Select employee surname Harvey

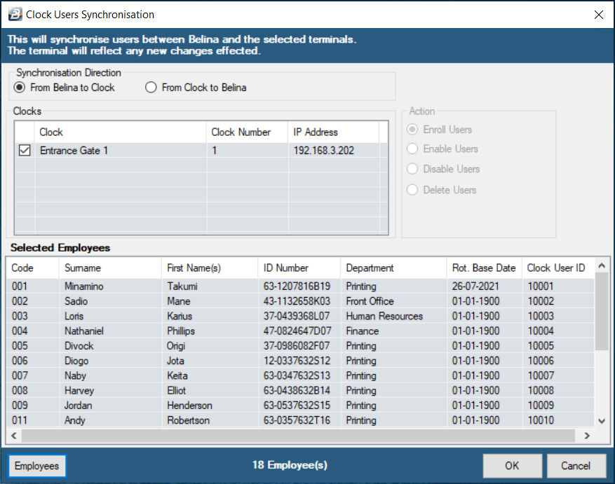pyautogui.click(x=79, y=390)
